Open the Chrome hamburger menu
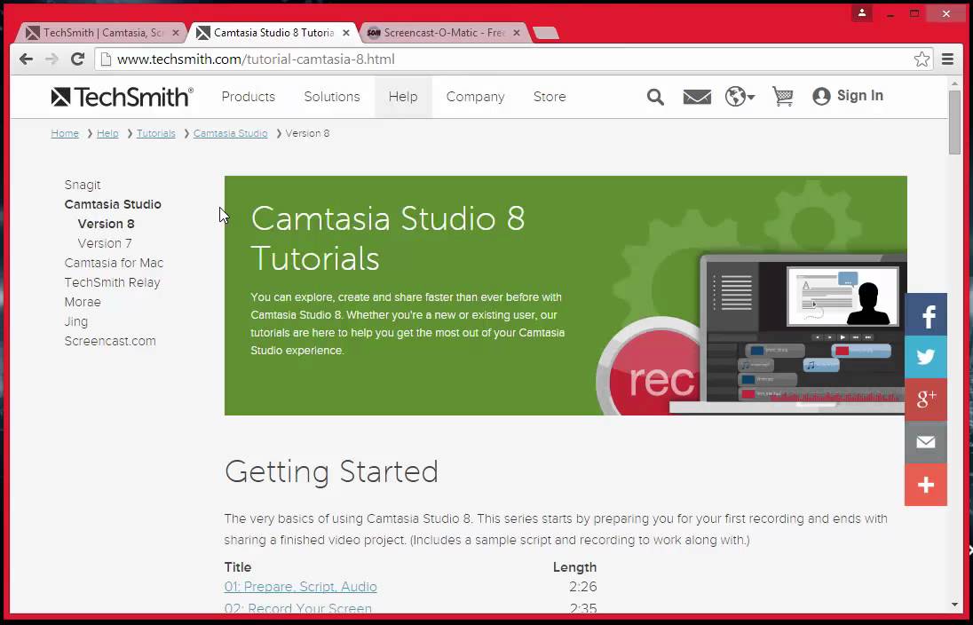 [947, 59]
